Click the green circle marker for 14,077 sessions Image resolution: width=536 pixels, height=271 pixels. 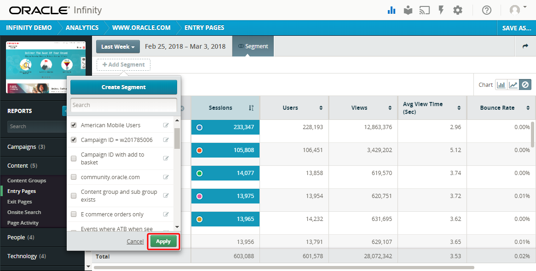(200, 173)
